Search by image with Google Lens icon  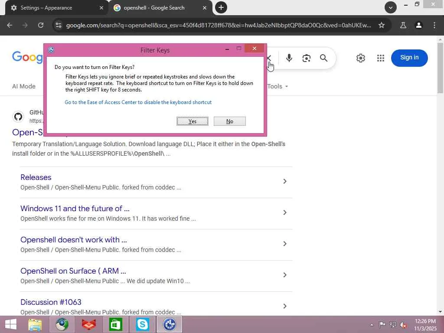[307, 58]
